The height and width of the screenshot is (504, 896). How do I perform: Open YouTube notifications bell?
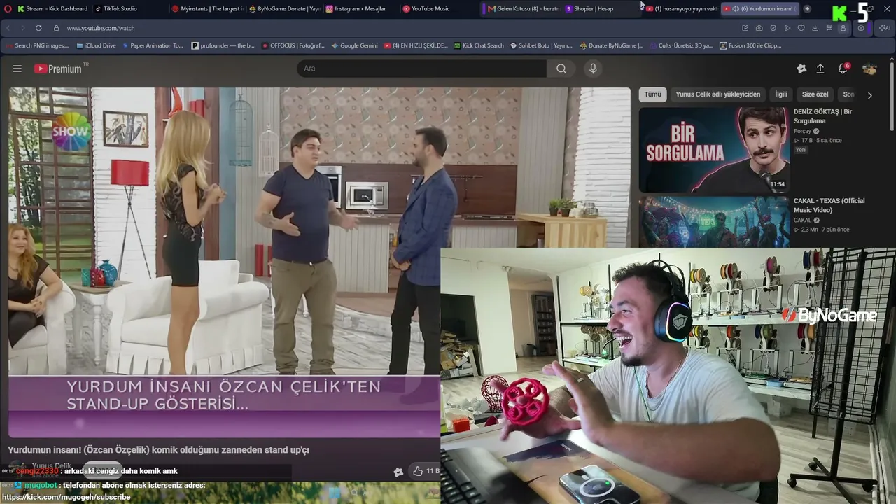click(x=843, y=69)
